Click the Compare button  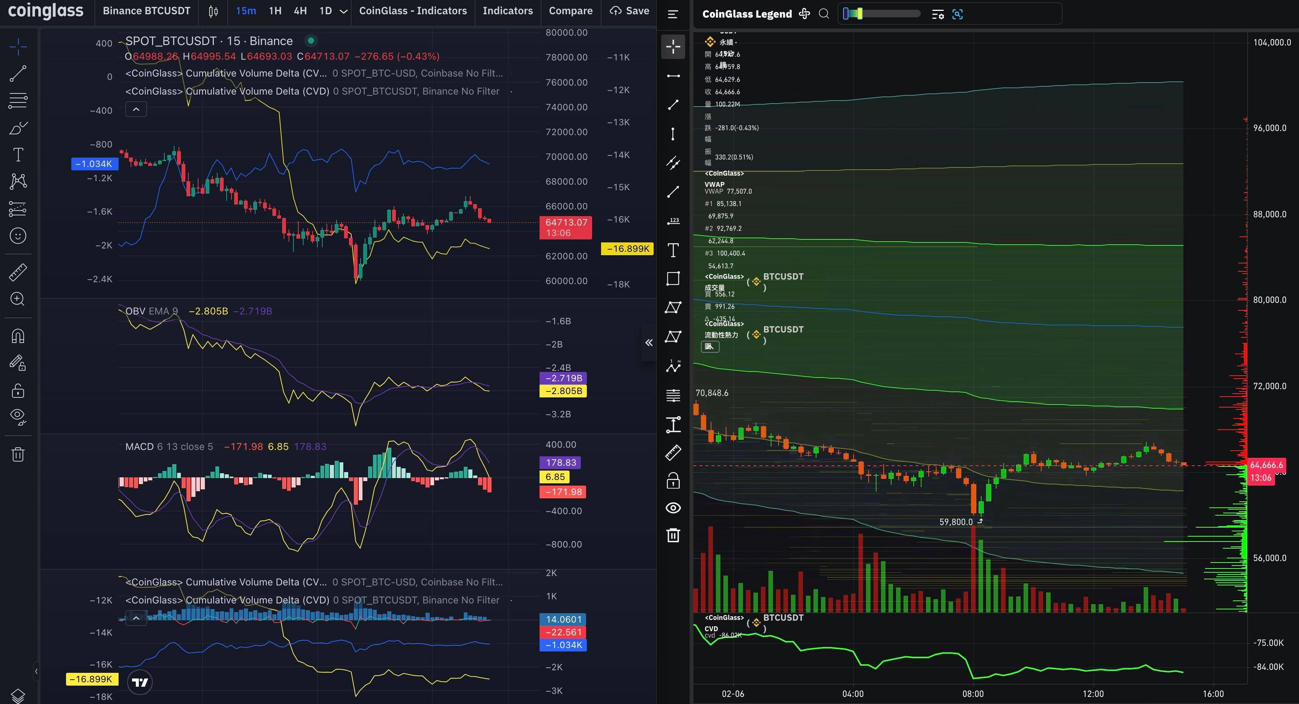click(x=570, y=11)
